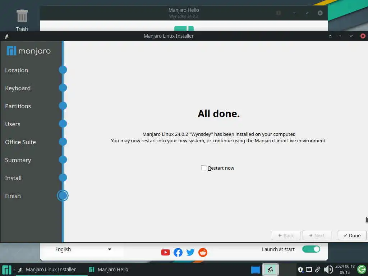Tick the Restart now checkbox
This screenshot has height=276, width=368.
pos(204,168)
